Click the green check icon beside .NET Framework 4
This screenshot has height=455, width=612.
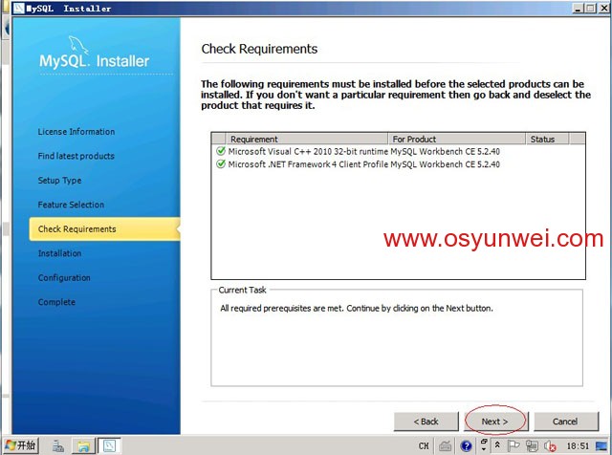click(x=221, y=164)
